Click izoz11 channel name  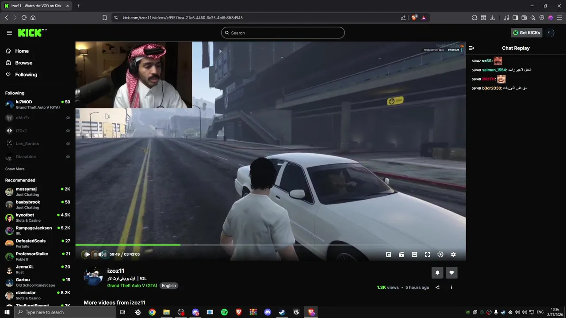coord(115,271)
